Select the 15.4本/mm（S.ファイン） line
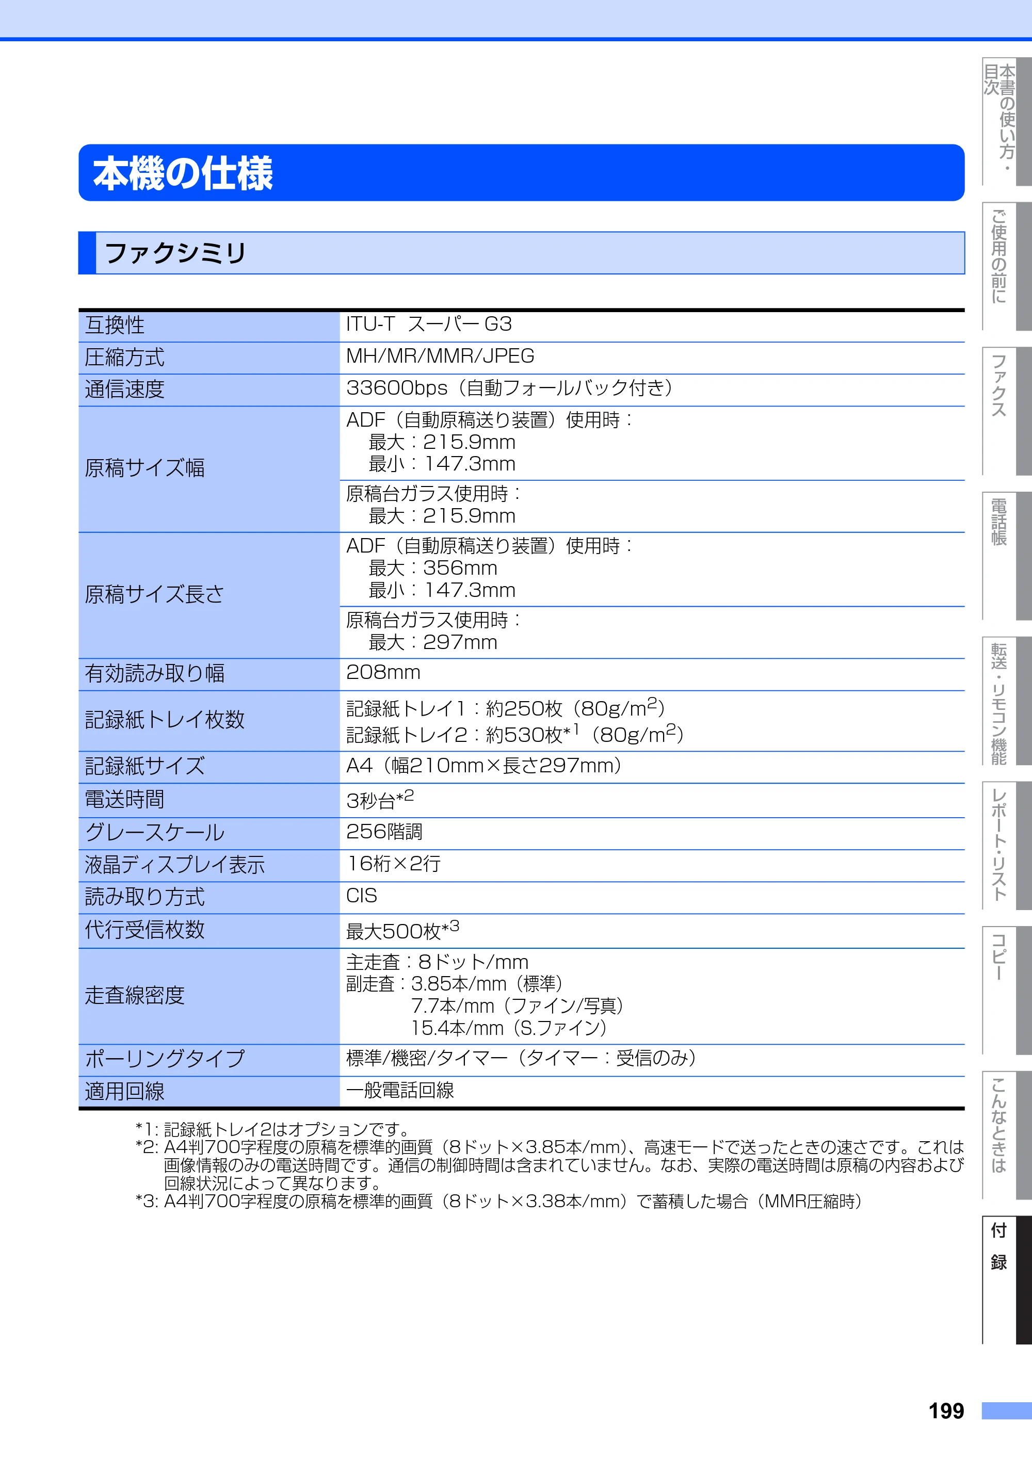1032x1459 pixels. click(x=509, y=1028)
